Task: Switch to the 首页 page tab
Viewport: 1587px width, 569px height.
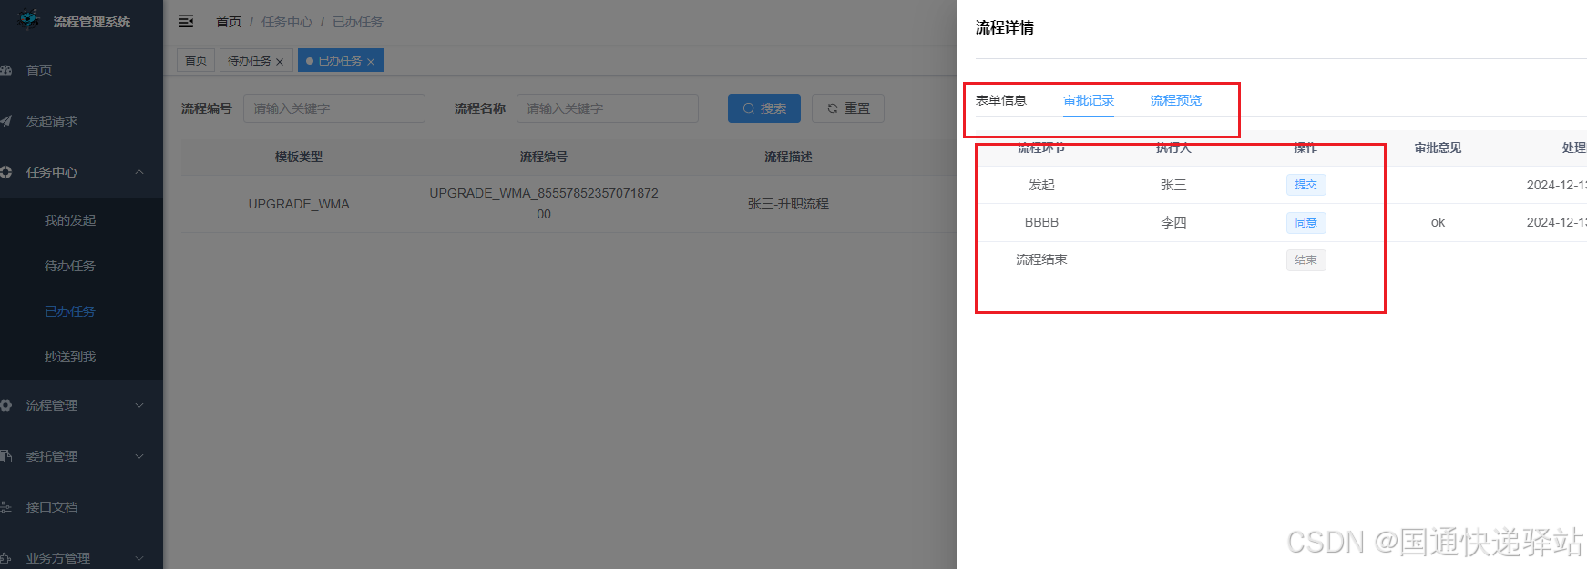Action: click(x=196, y=60)
